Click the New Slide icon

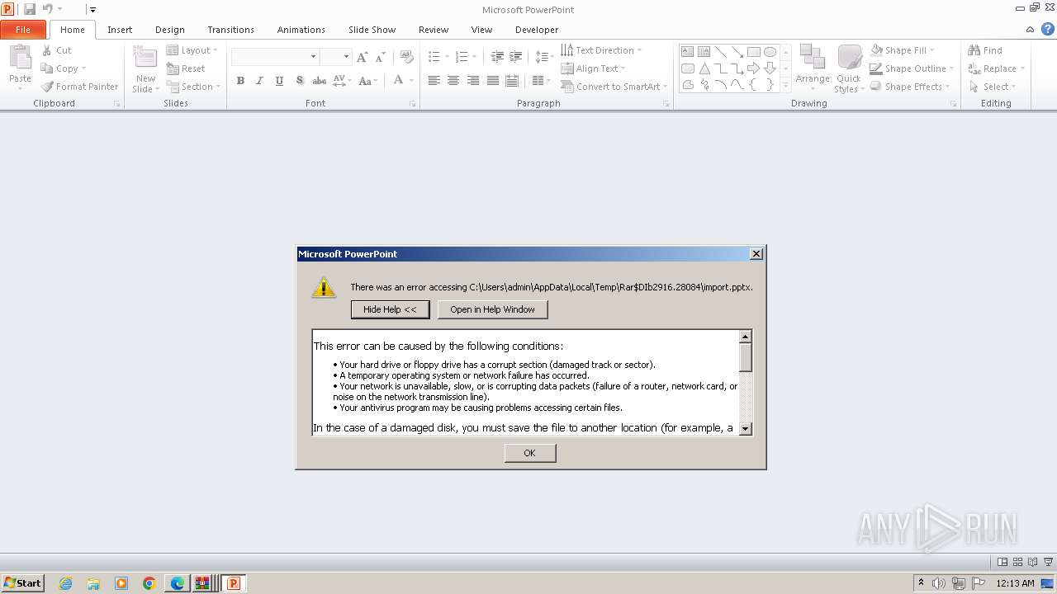145,58
